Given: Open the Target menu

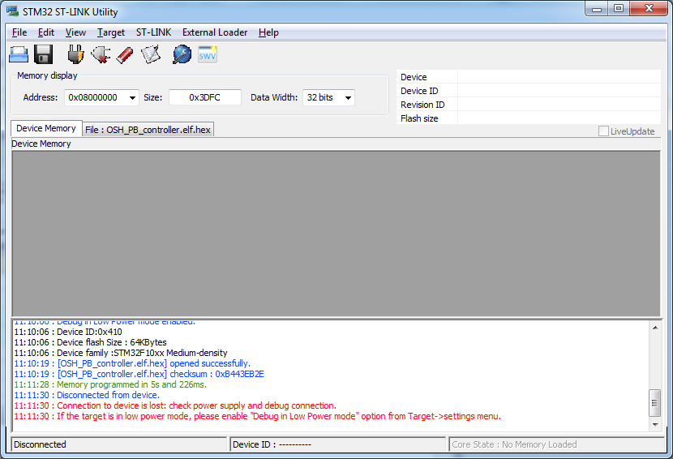Looking at the screenshot, I should (x=111, y=32).
